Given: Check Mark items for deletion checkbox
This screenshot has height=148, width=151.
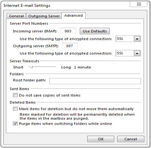Looking at the screenshot, I should 15,109.
